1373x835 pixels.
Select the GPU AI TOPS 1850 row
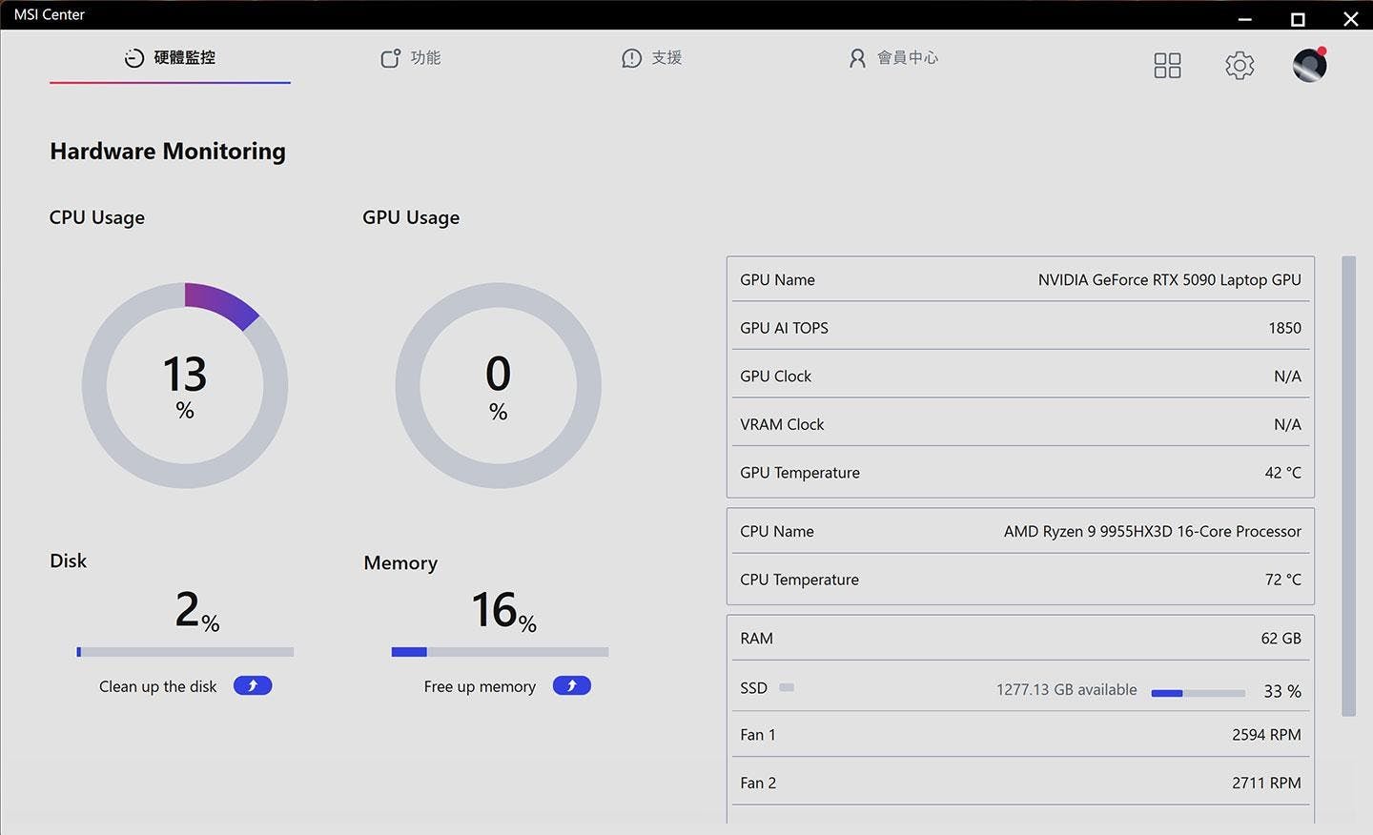1020,327
